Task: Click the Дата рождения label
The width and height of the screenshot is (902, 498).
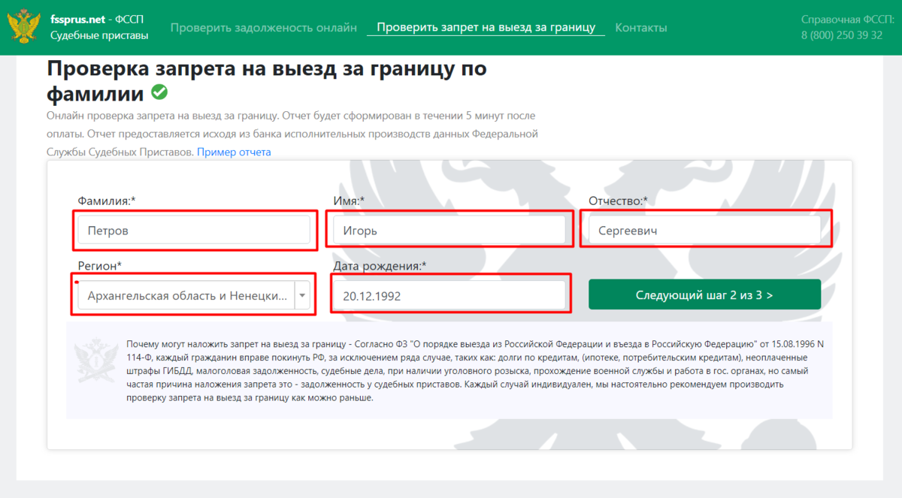Action: click(x=380, y=266)
